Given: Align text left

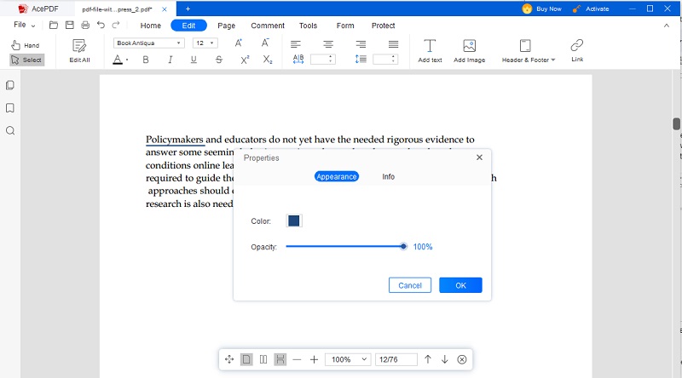Looking at the screenshot, I should coord(296,44).
